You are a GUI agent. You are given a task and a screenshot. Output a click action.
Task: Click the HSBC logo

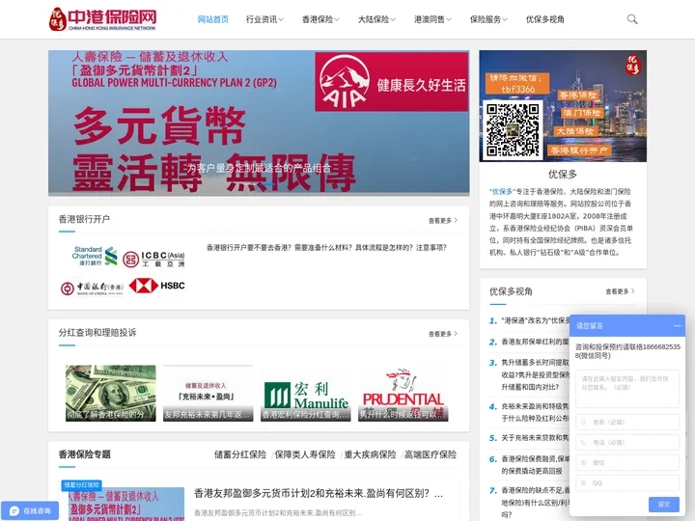pos(157,286)
